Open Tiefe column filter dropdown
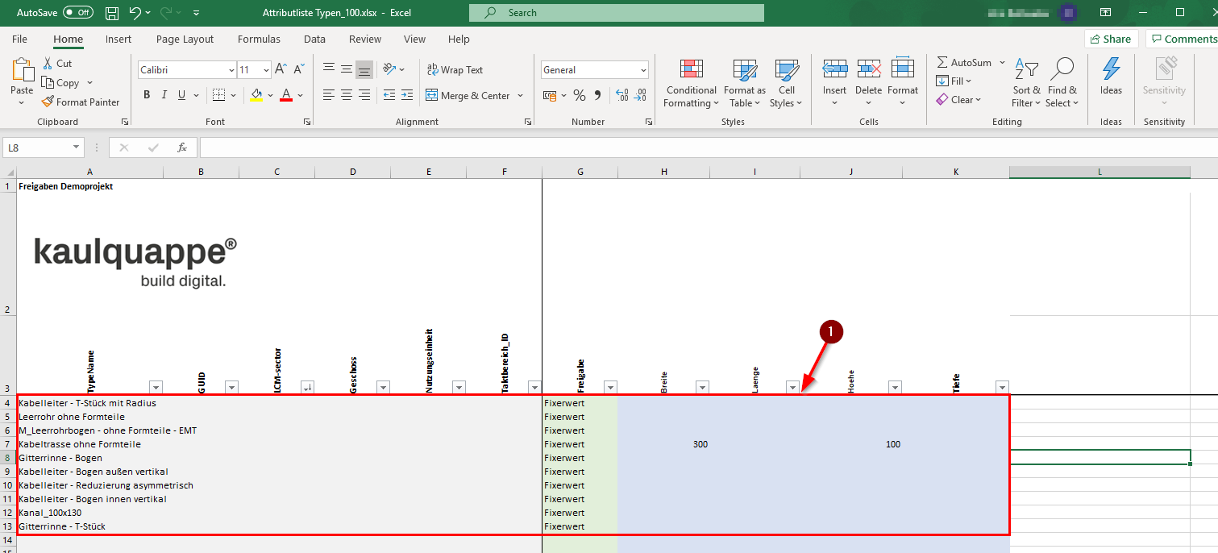 point(1002,387)
